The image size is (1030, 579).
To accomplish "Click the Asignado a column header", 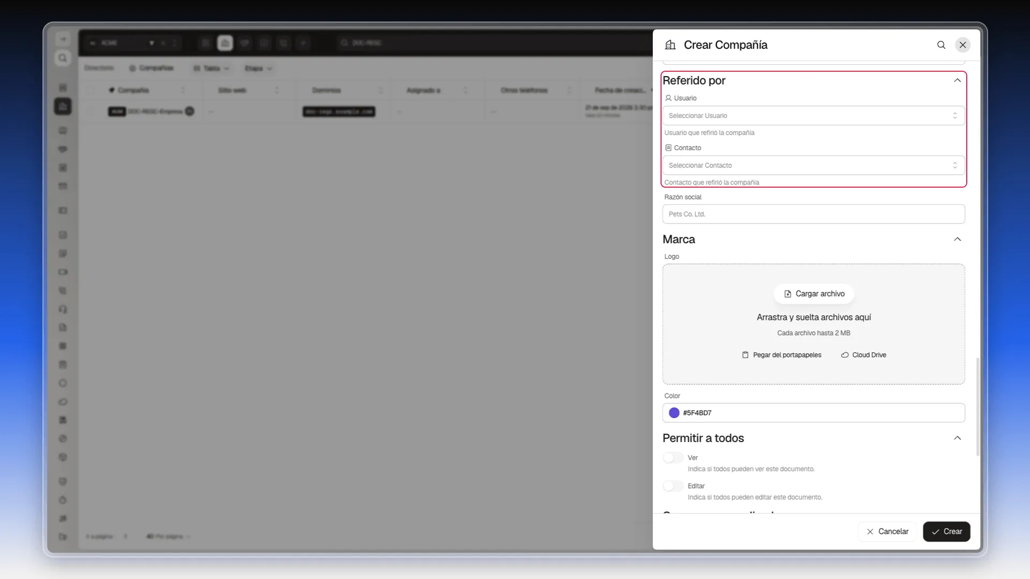I will click(x=423, y=91).
